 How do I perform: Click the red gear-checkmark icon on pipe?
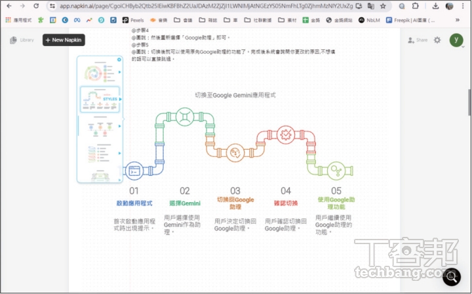(285, 135)
